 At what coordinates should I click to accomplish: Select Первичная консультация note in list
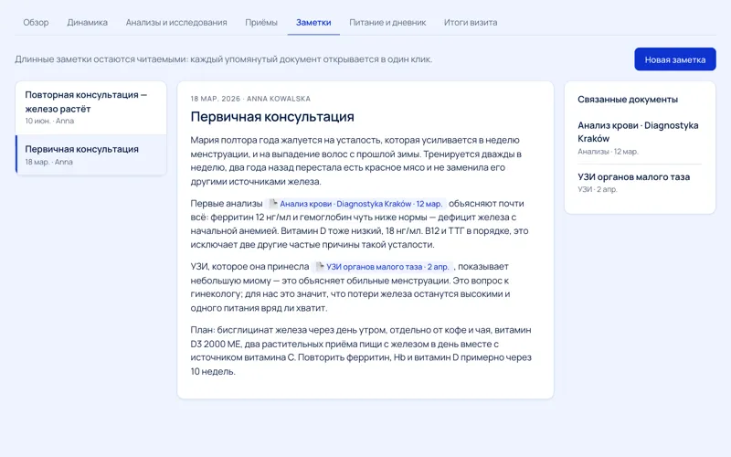click(90, 155)
